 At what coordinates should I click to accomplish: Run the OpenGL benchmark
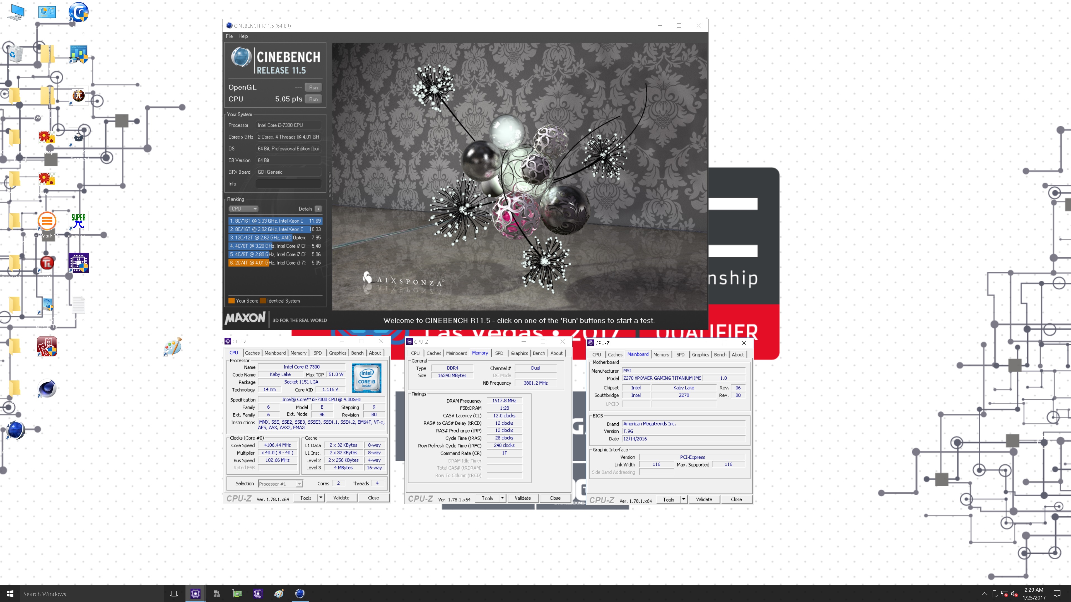(x=313, y=87)
